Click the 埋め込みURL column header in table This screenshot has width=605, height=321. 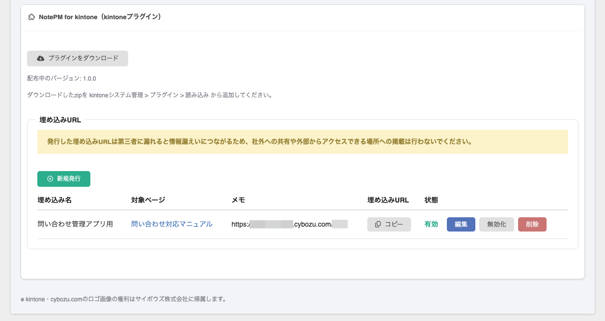pyautogui.click(x=388, y=200)
